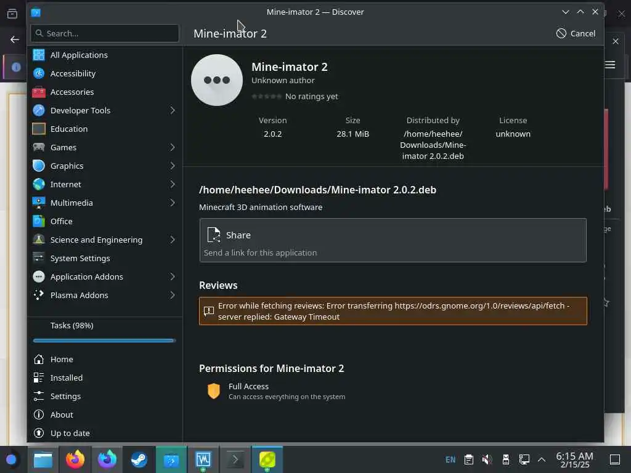
Task: Click the back arrow in background window
Action: coord(15,39)
